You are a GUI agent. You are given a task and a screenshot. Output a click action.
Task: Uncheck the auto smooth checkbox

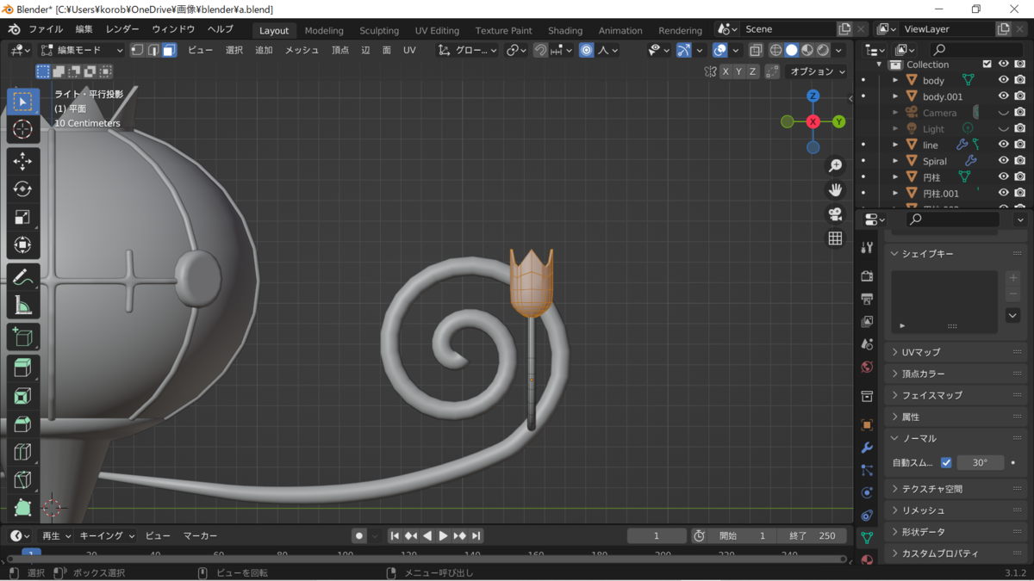946,462
